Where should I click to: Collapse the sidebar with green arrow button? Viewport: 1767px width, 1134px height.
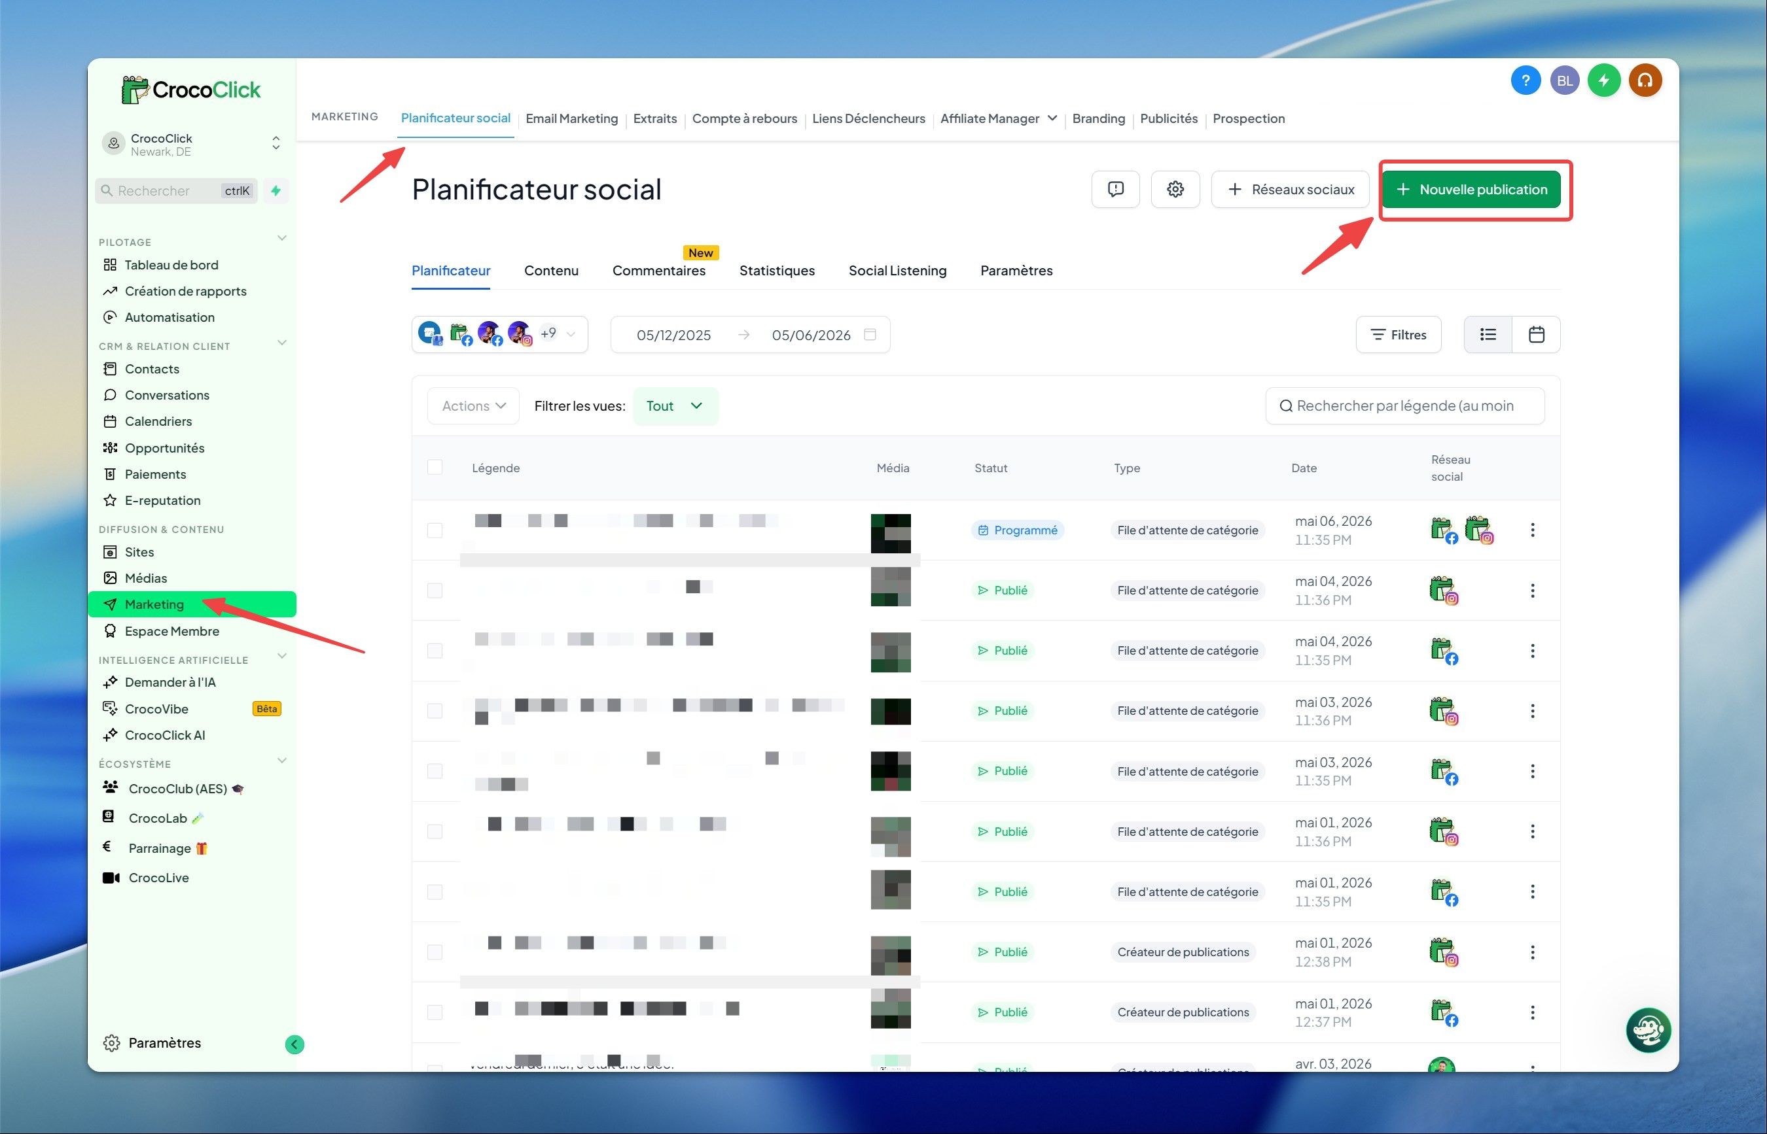pyautogui.click(x=294, y=1044)
